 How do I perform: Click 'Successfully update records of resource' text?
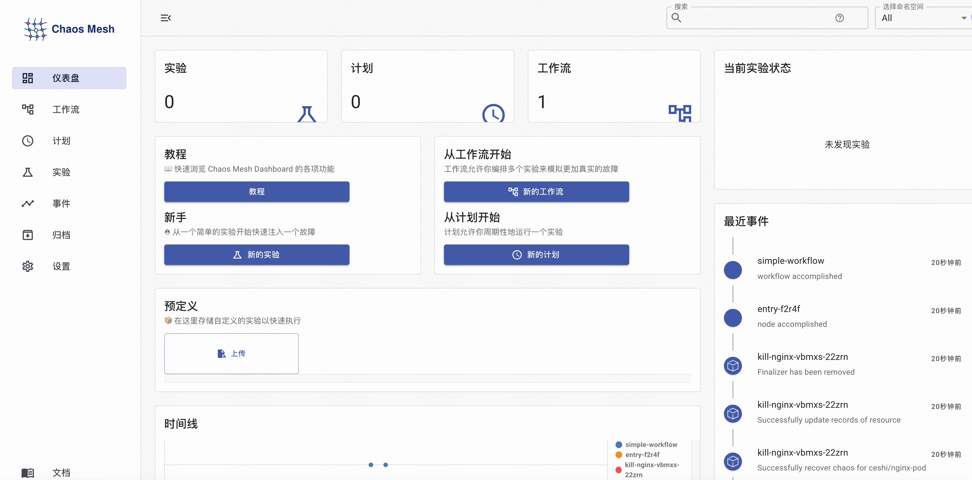828,420
